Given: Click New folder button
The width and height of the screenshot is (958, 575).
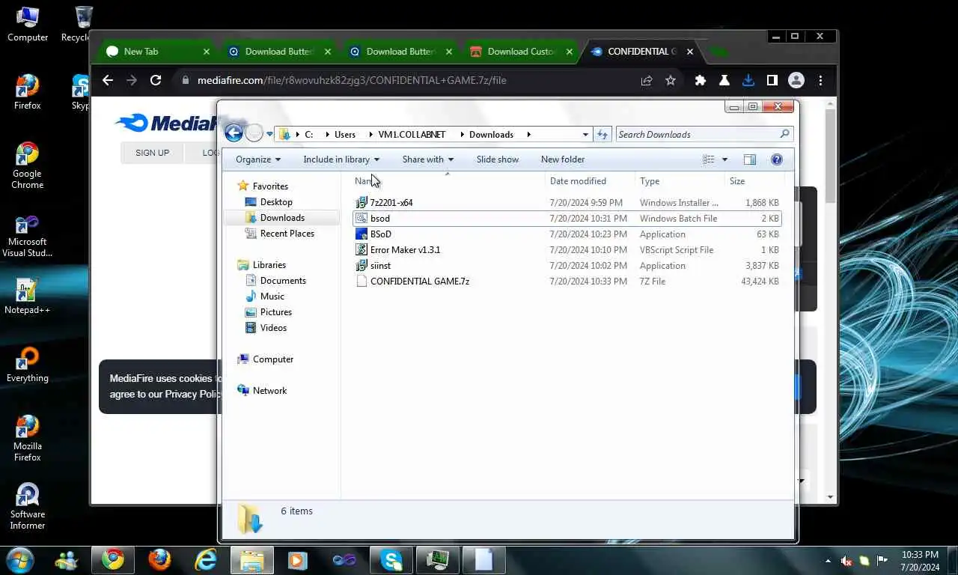Looking at the screenshot, I should coord(563,159).
